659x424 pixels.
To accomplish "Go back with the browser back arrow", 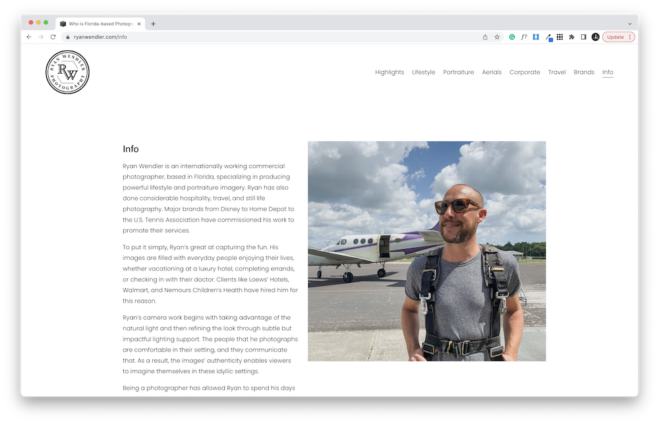I will [x=29, y=37].
